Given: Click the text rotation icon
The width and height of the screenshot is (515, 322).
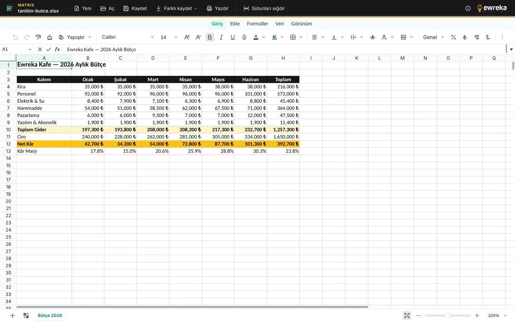Looking at the screenshot, I should tap(384, 37).
